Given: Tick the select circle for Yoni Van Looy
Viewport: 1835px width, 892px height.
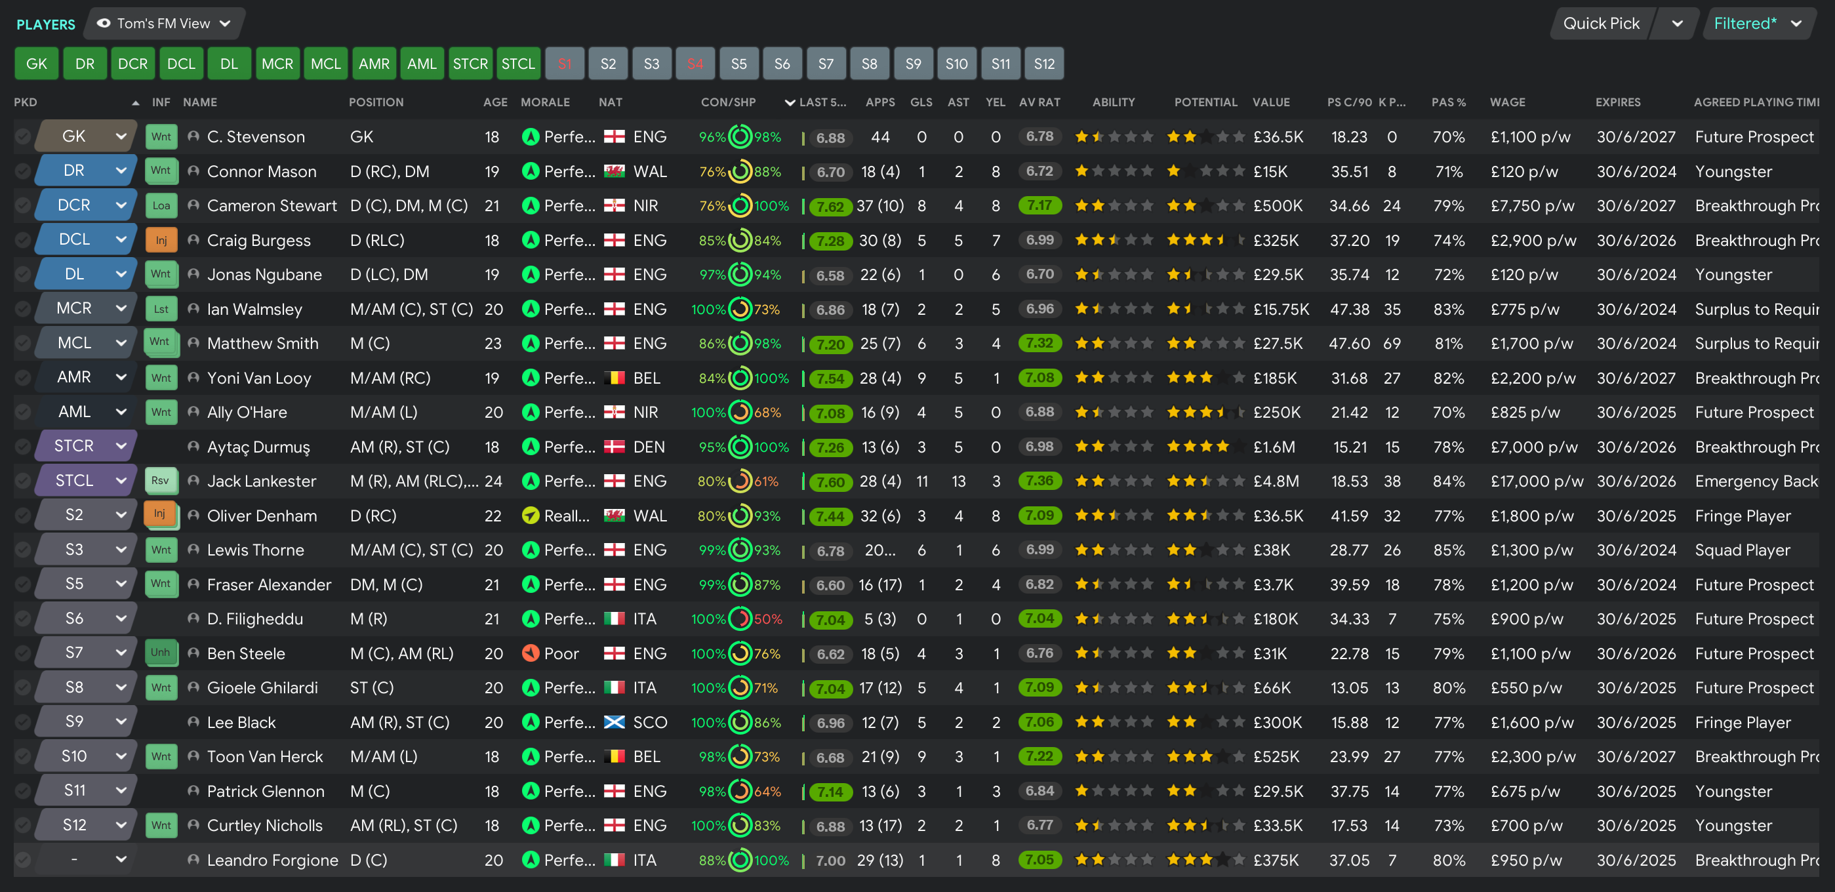Looking at the screenshot, I should (x=23, y=378).
